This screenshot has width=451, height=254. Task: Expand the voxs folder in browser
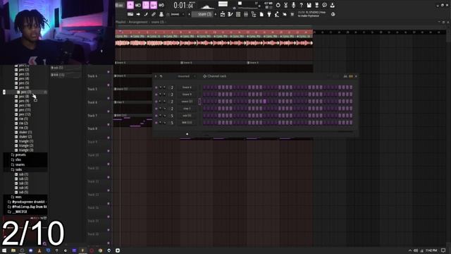click(18, 197)
